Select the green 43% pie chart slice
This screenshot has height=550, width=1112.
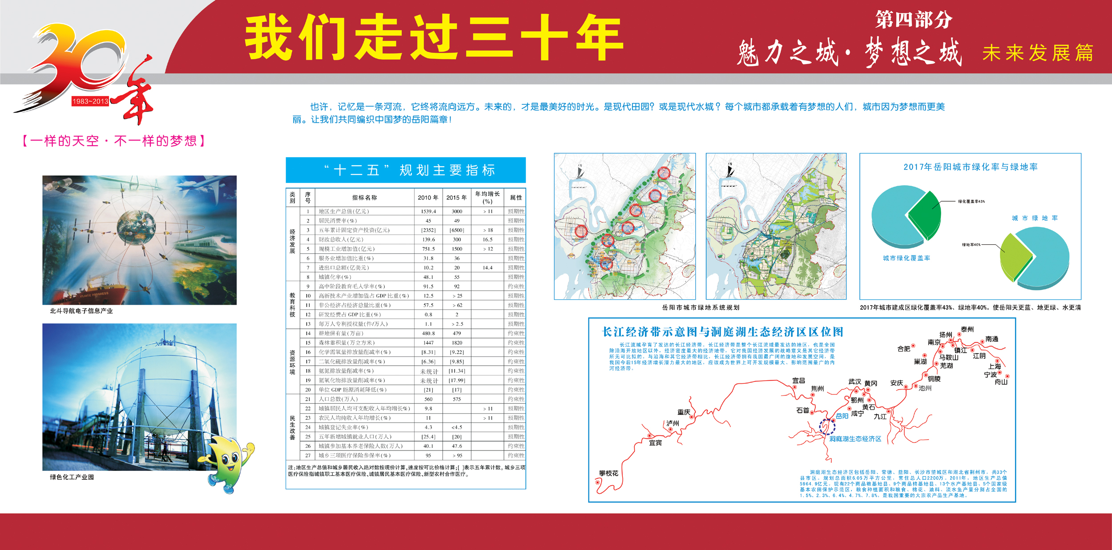tap(926, 214)
